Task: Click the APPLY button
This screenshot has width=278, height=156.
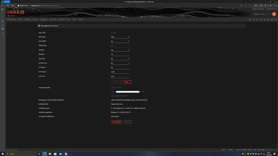Action: point(116,82)
